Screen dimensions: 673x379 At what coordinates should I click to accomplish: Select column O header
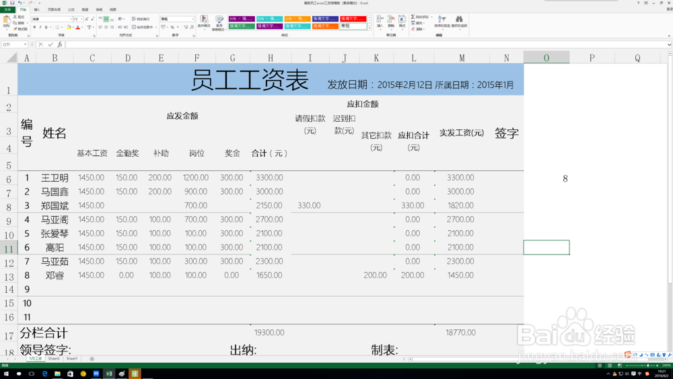pos(546,57)
